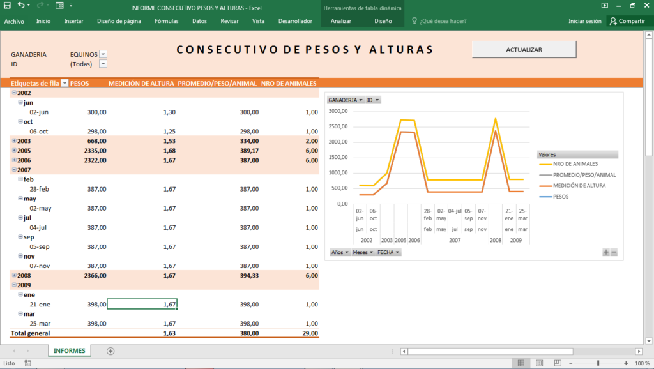
Task: Click the Save icon in title bar
Action: (7, 5)
